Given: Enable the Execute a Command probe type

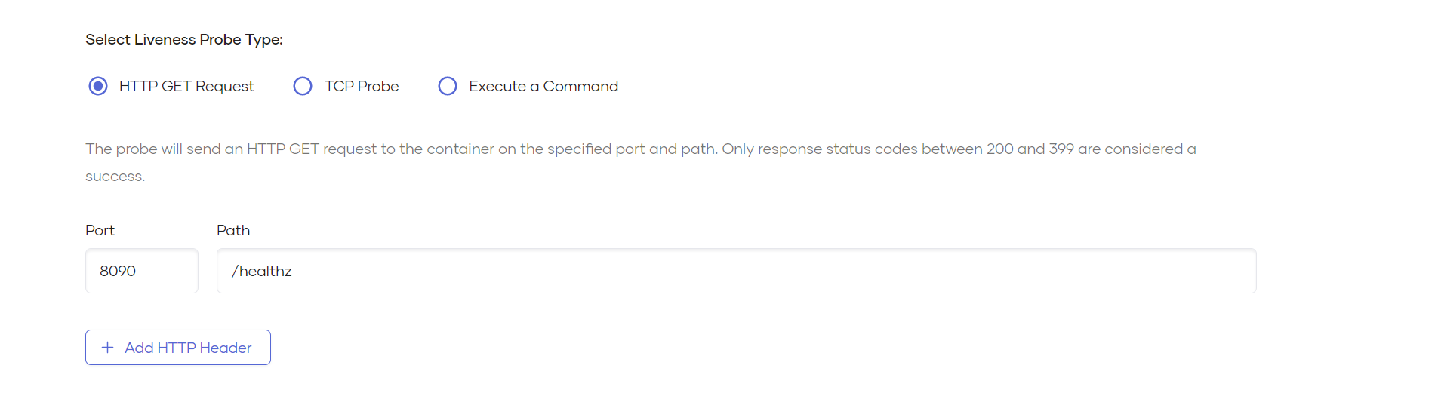Looking at the screenshot, I should (448, 86).
